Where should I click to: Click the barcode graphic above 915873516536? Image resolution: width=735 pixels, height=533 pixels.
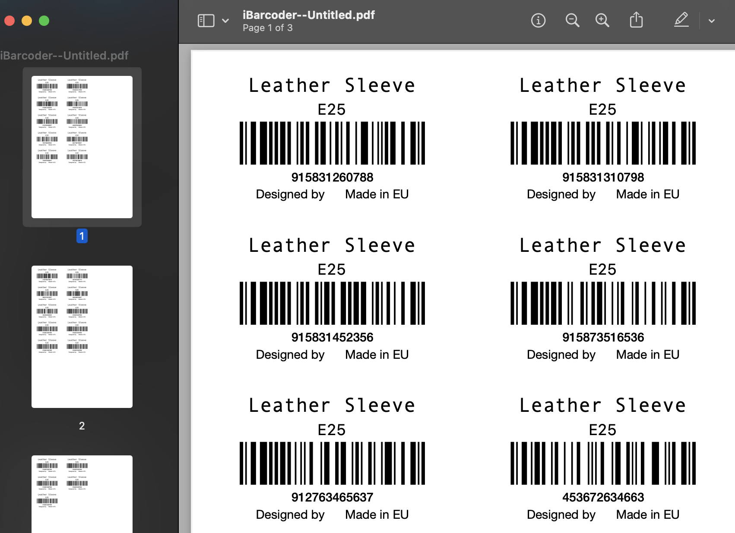pos(603,303)
